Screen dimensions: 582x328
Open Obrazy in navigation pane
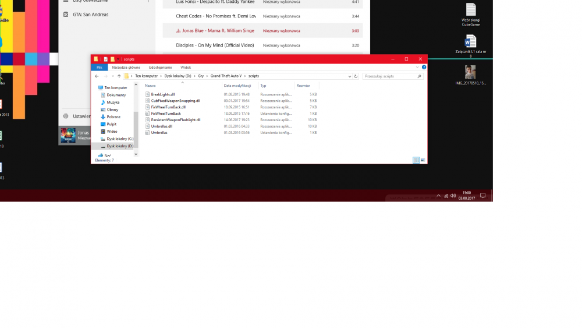tap(109, 110)
